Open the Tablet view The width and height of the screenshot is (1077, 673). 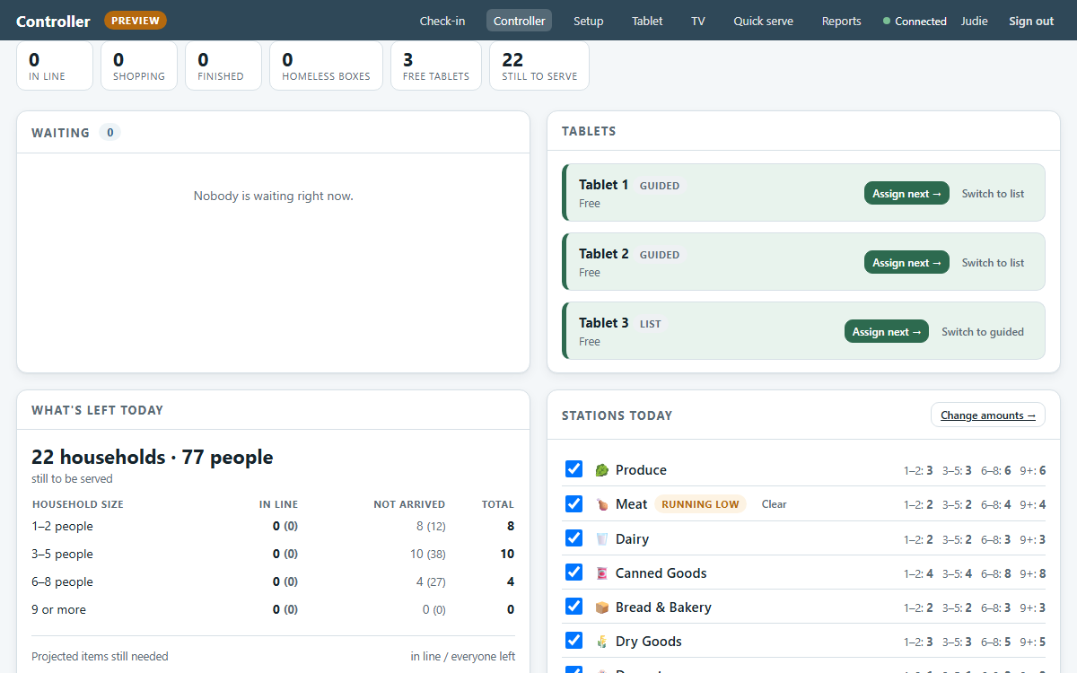[647, 21]
